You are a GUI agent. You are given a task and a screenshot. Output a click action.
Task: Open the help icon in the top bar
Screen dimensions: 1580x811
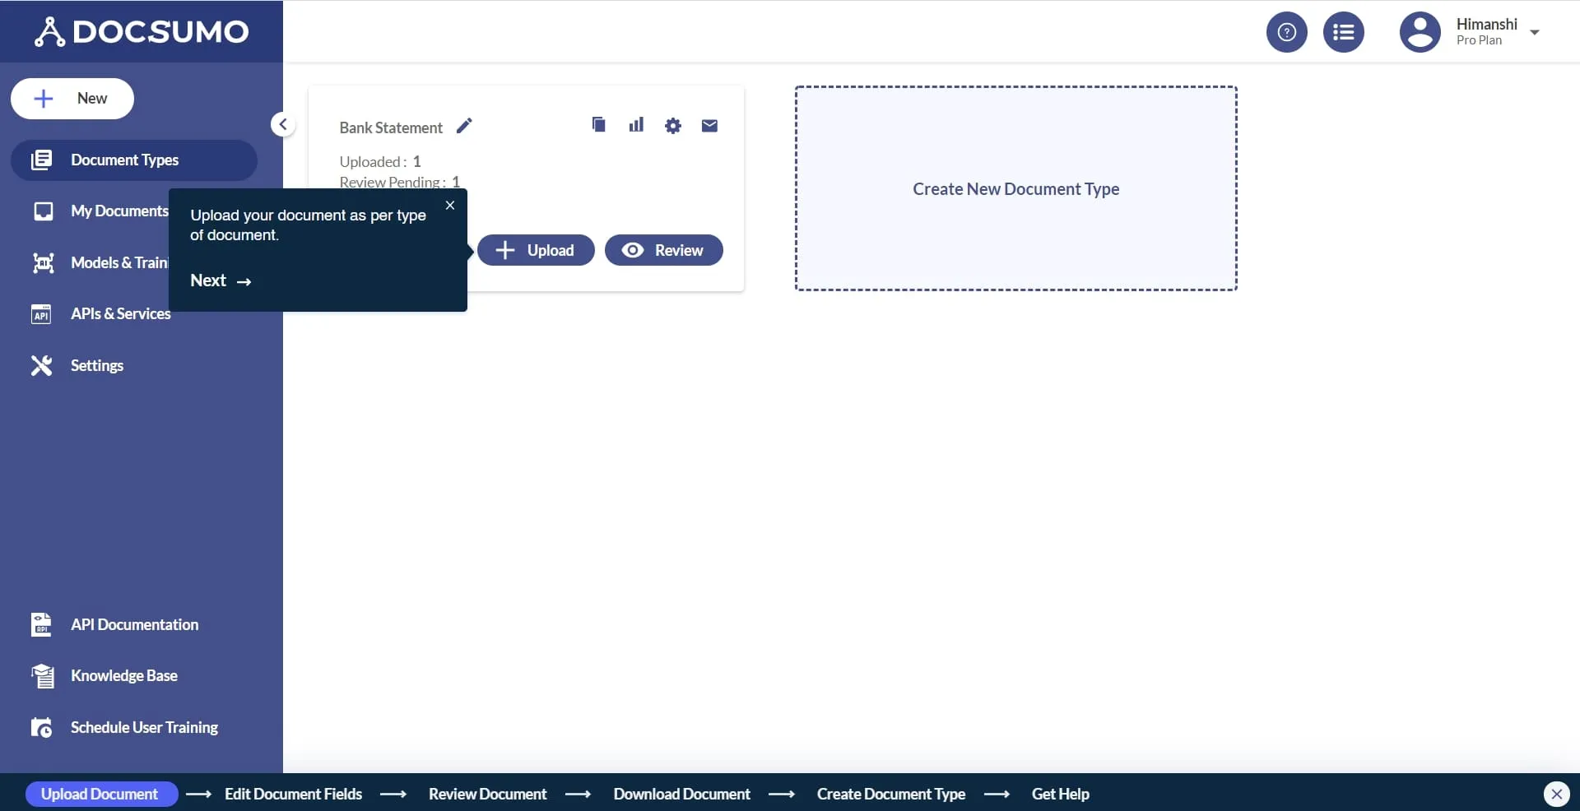(x=1286, y=31)
